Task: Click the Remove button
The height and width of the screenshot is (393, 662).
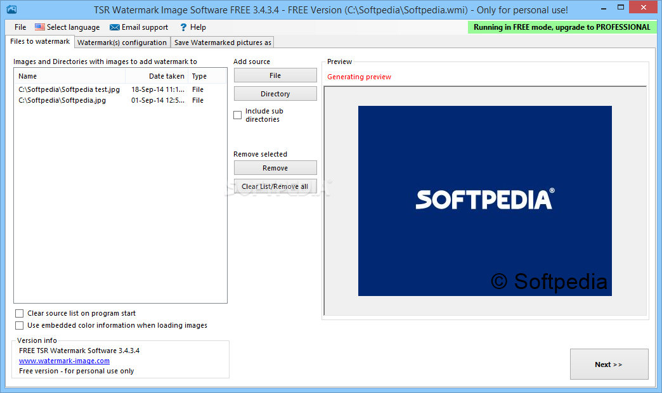Action: click(275, 167)
